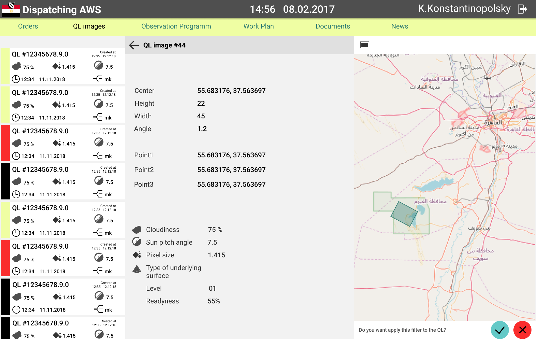This screenshot has width=536, height=339.
Task: Click the Height value 22
Action: point(201,103)
